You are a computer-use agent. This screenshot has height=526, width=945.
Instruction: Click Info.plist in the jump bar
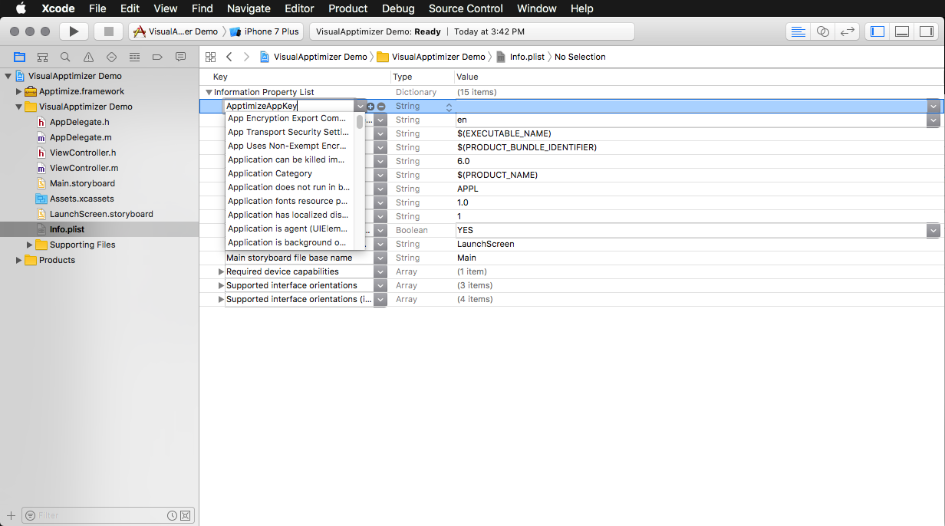pyautogui.click(x=520, y=57)
